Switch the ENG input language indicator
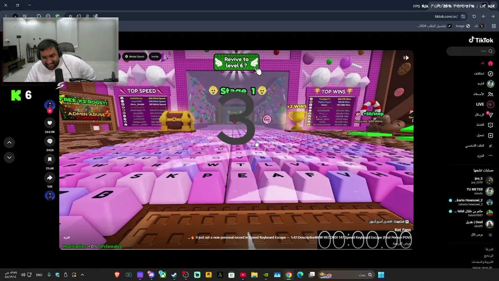The image size is (499, 281). pos(39,275)
